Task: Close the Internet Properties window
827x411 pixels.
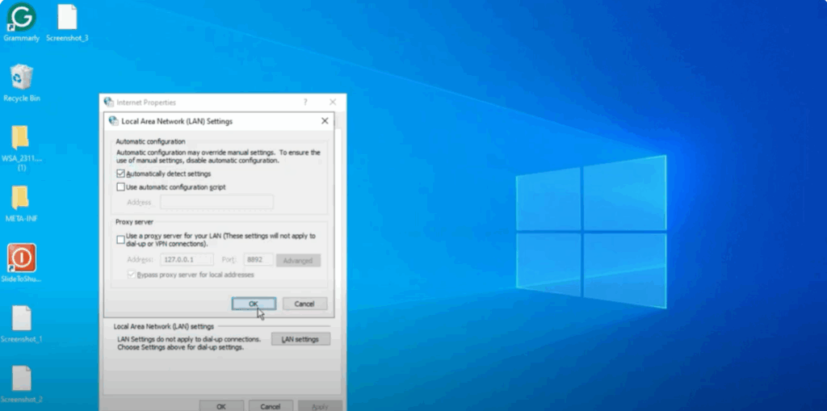Action: pos(333,102)
